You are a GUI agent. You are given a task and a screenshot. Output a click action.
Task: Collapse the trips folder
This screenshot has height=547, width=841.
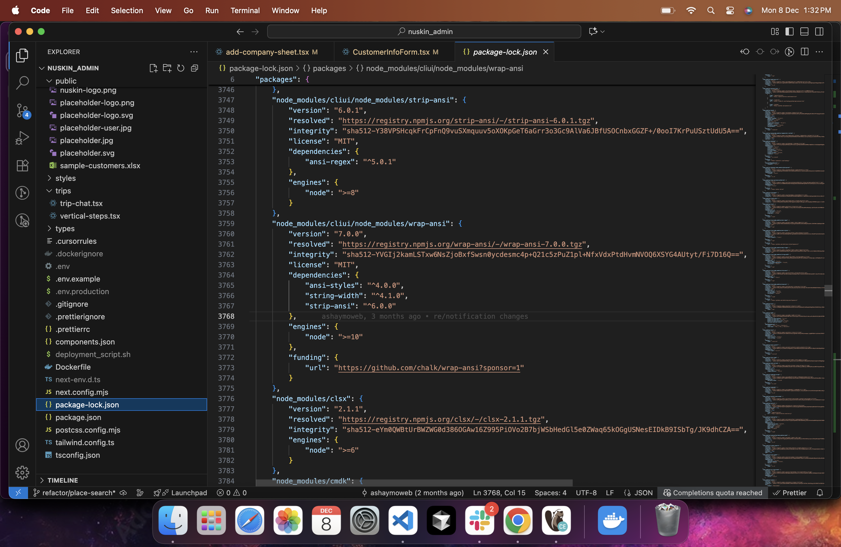(63, 191)
